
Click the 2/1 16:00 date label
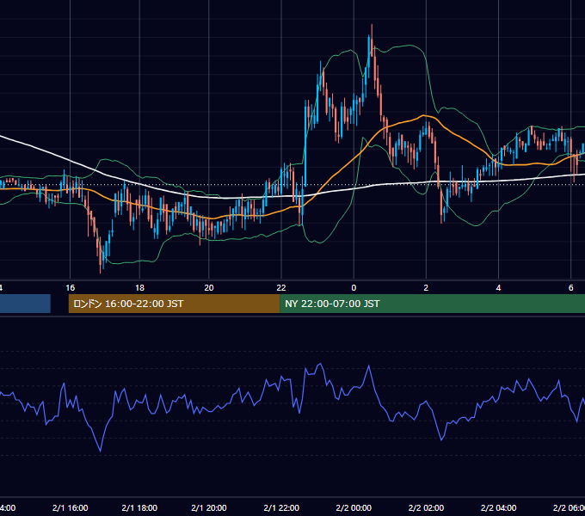71,507
